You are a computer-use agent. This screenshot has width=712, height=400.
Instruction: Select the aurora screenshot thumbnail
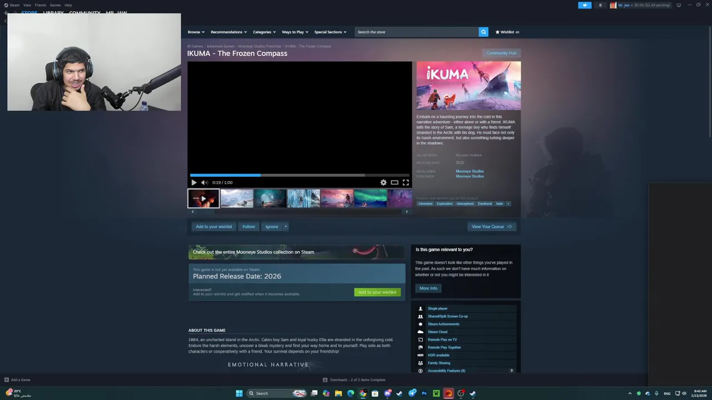click(x=370, y=198)
